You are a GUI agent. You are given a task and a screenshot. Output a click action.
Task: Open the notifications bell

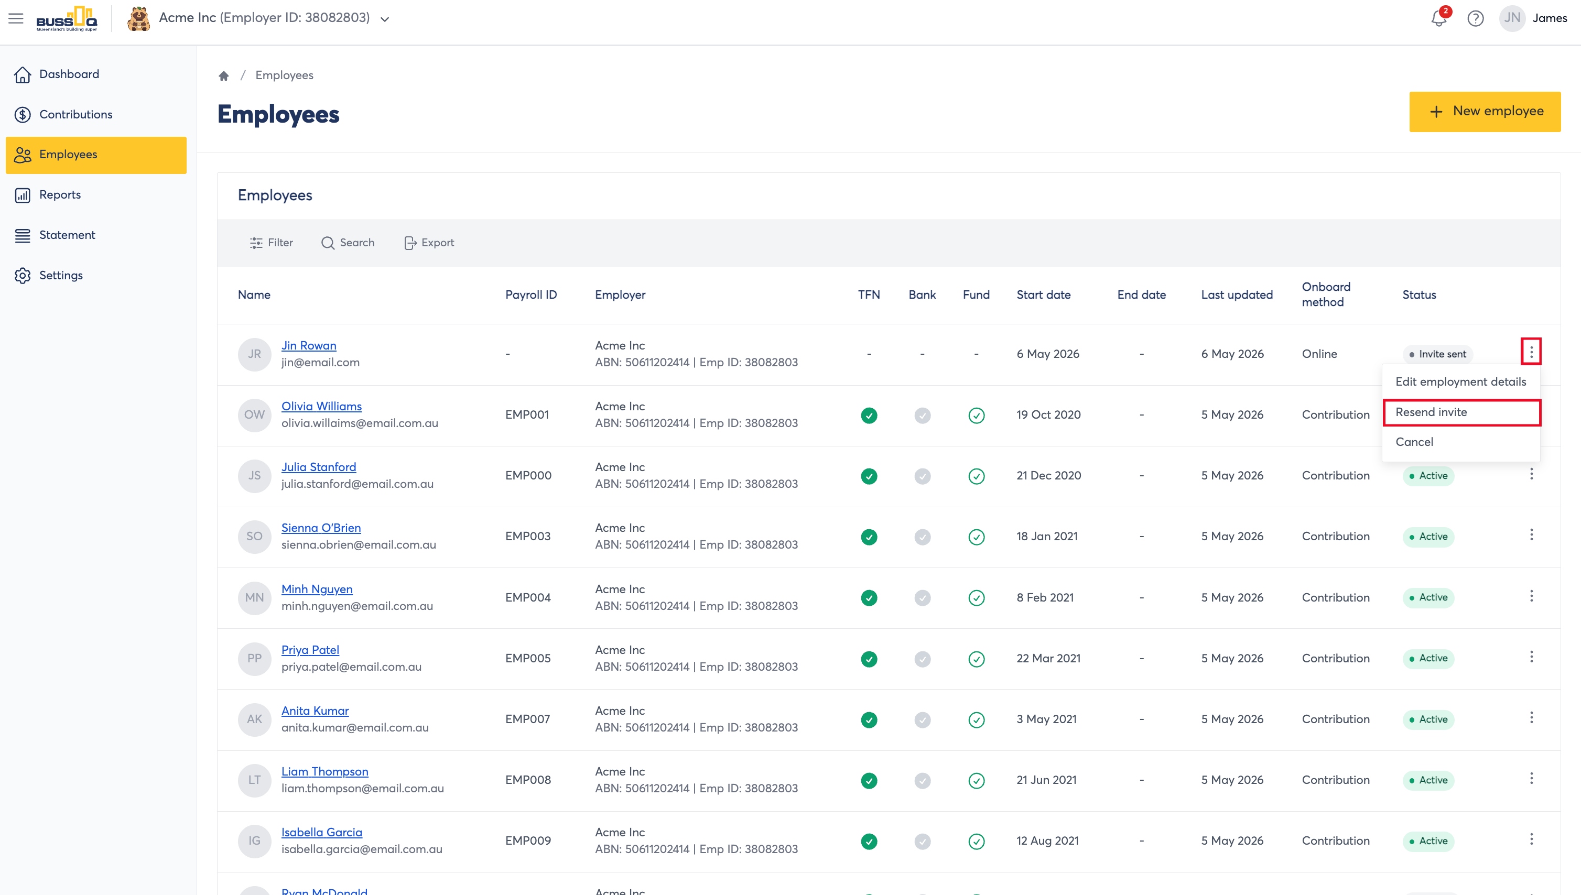pyautogui.click(x=1438, y=18)
